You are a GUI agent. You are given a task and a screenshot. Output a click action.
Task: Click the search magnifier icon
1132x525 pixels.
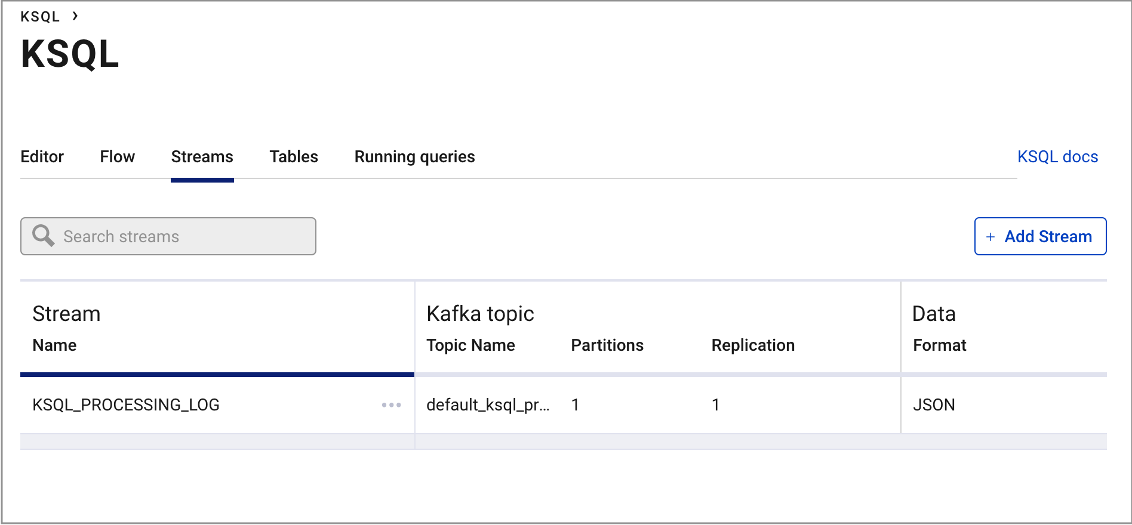[43, 236]
